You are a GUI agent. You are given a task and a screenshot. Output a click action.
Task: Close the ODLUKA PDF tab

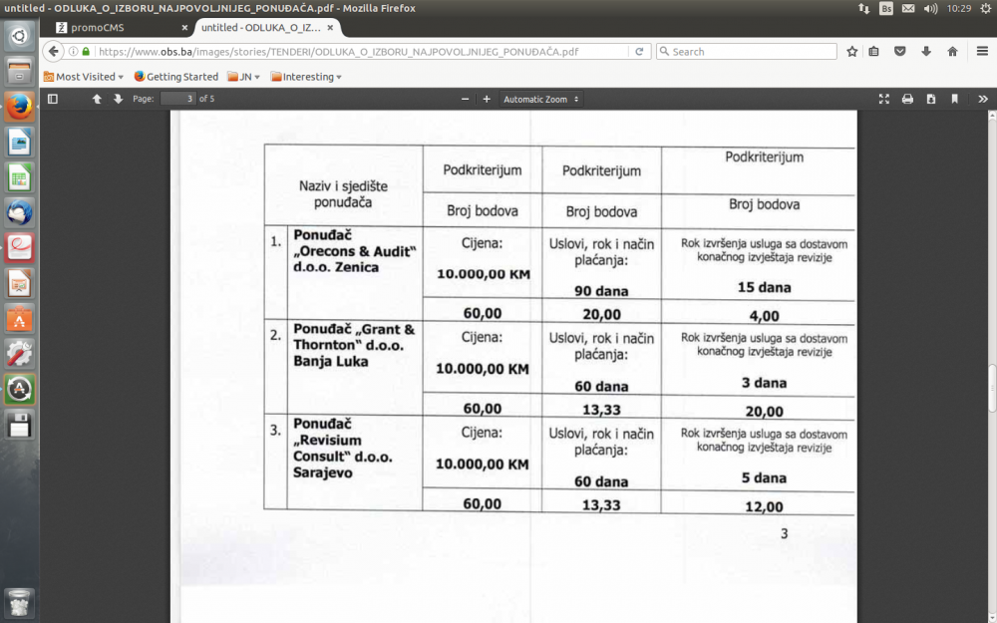[x=331, y=28]
